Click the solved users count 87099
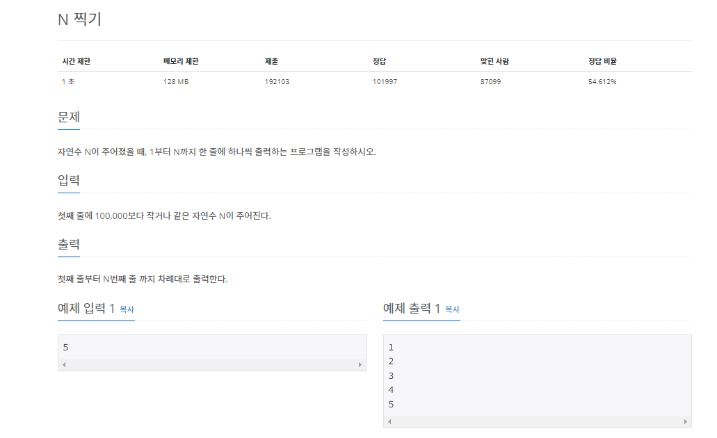 (490, 82)
